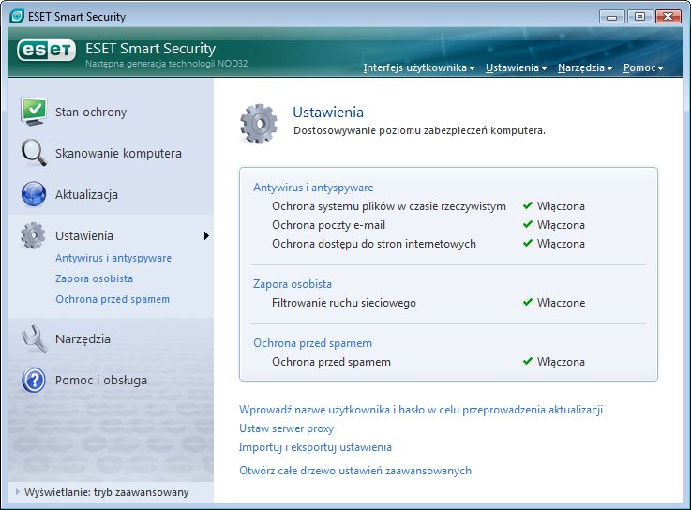
Task: Open the Pomoc dropdown in top menu
Action: click(643, 67)
